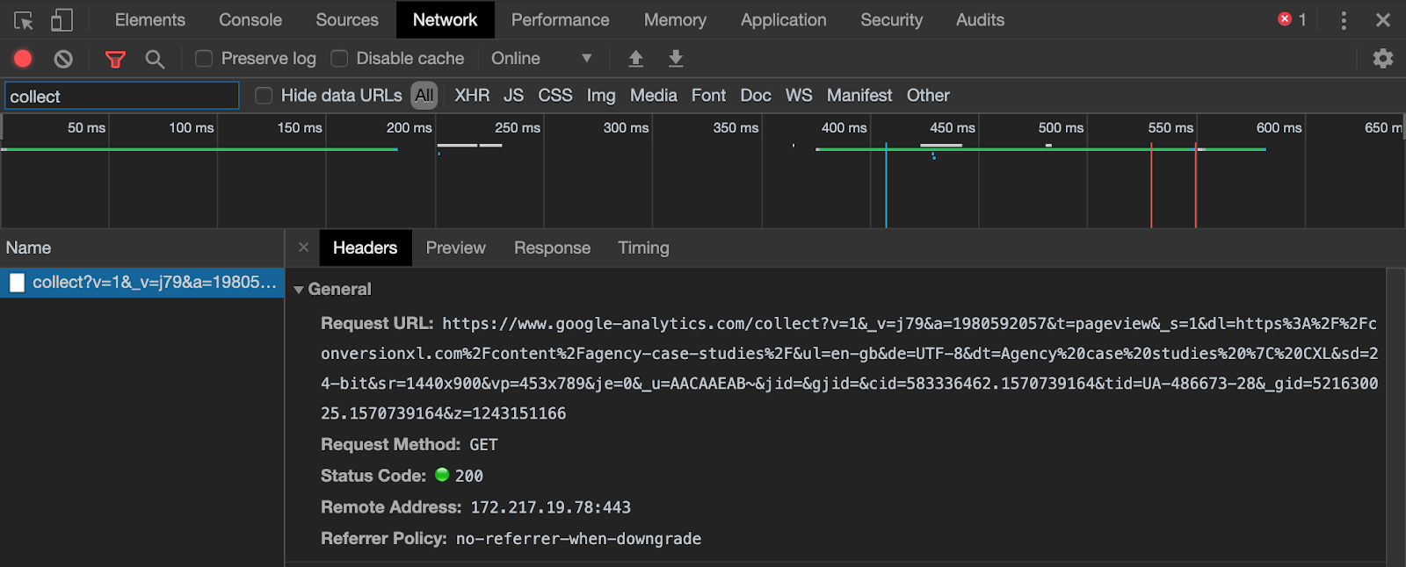The width and height of the screenshot is (1406, 567).
Task: Check Hide data URLs checkbox
Action: click(264, 96)
